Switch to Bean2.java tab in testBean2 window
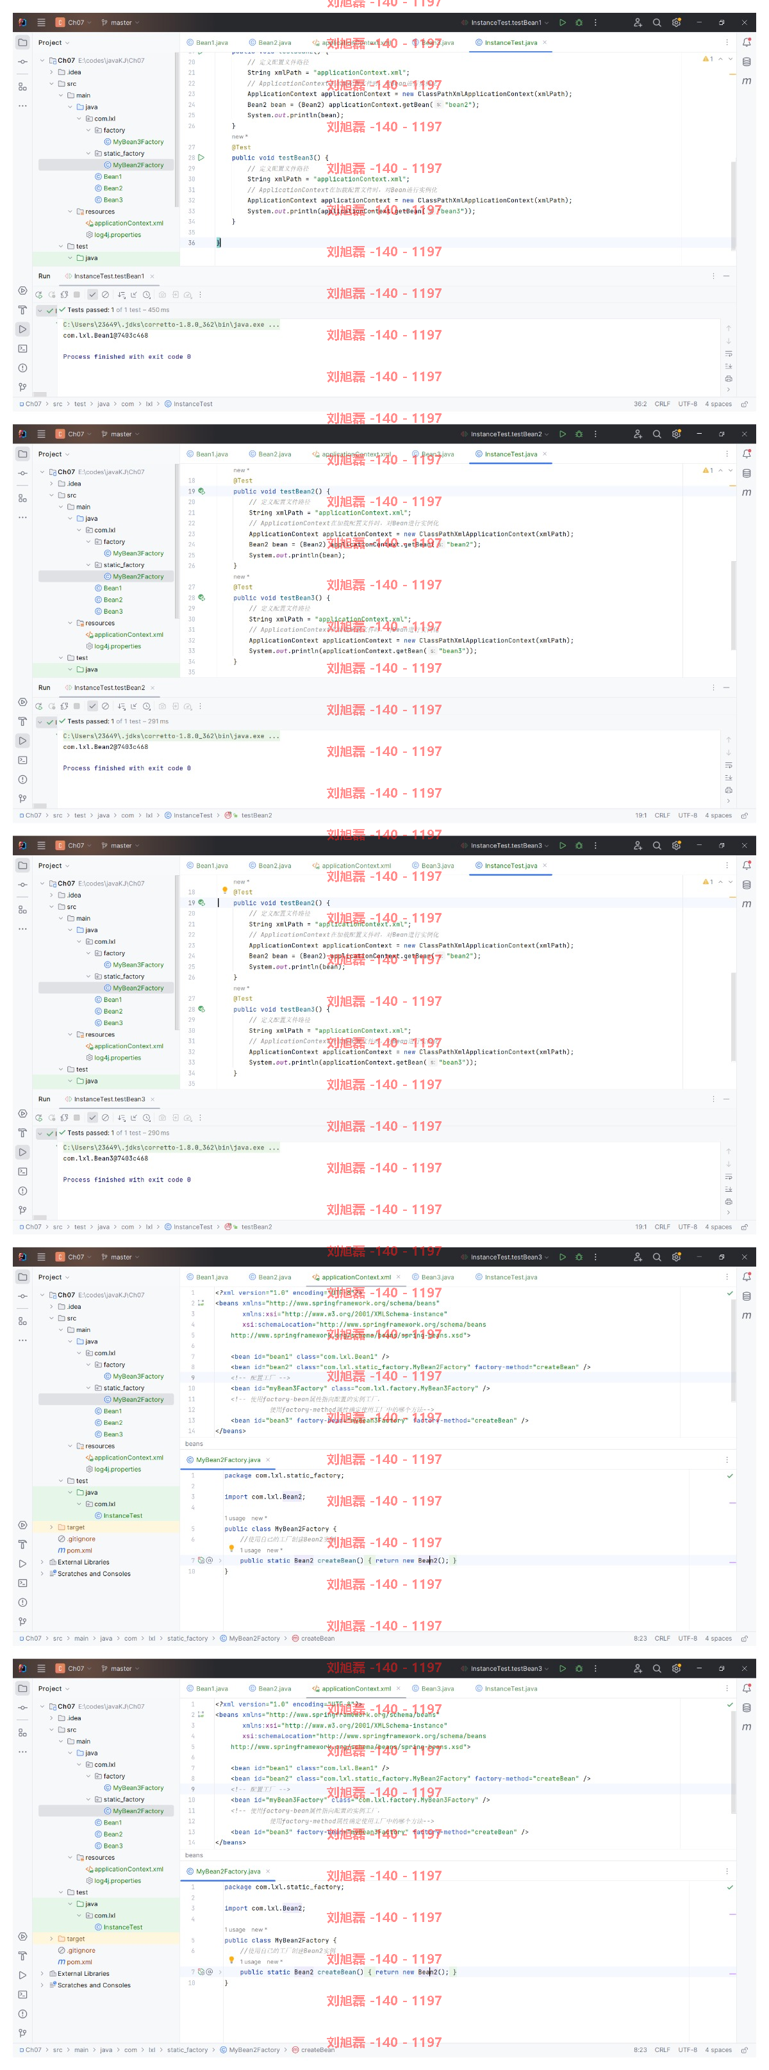 click(270, 454)
